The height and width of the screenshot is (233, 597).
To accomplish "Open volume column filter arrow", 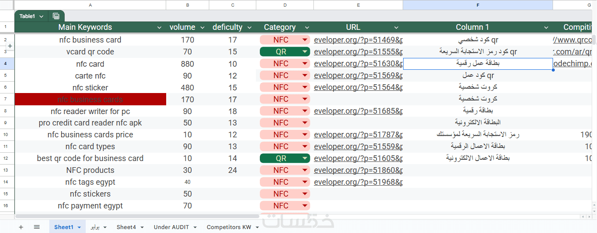I will click(202, 27).
